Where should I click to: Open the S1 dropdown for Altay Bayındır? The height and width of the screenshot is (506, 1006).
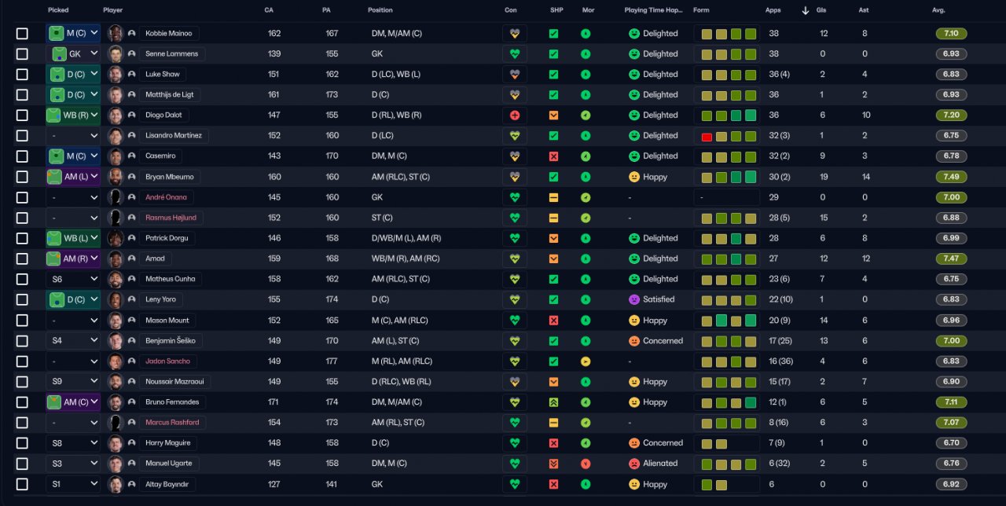[x=73, y=484]
